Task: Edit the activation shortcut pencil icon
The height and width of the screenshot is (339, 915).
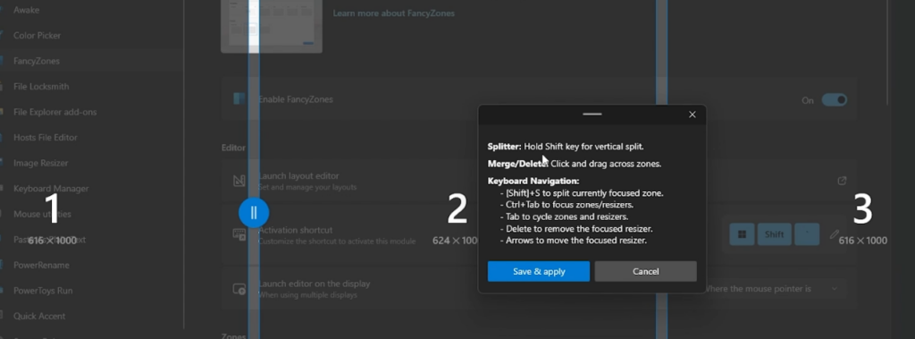Action: point(834,234)
